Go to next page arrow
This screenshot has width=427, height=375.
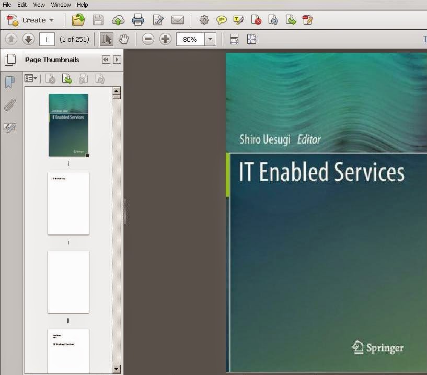click(x=28, y=39)
